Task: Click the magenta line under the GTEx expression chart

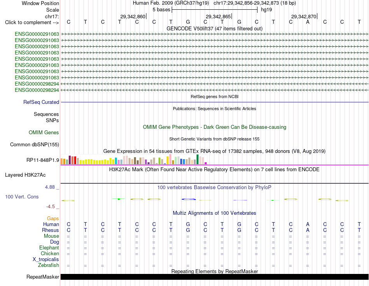Action: (214, 165)
